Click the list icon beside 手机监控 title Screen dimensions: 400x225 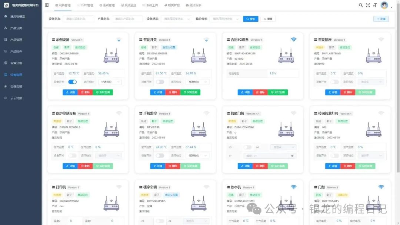tap(141, 113)
